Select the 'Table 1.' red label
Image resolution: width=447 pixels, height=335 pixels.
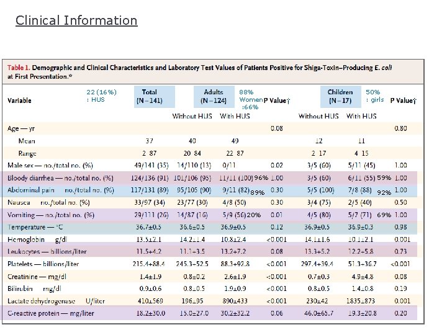(x=19, y=68)
